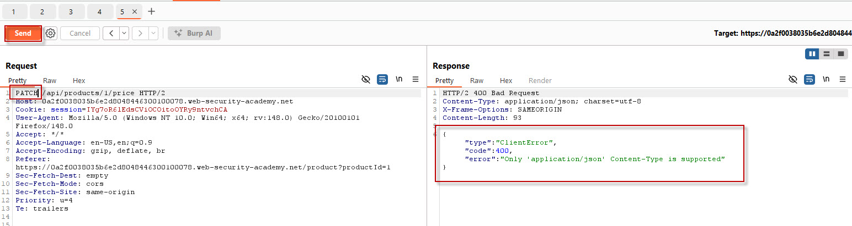Image resolution: width=852 pixels, height=226 pixels.
Task: Select the Request Pretty view tab
Action: coord(17,80)
